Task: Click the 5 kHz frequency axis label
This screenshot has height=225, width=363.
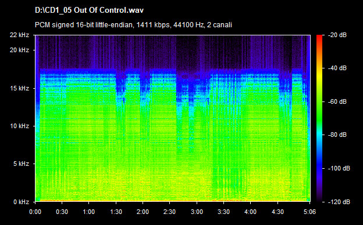Action: point(21,164)
